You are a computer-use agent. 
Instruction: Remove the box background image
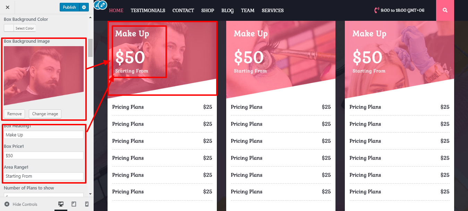point(14,114)
